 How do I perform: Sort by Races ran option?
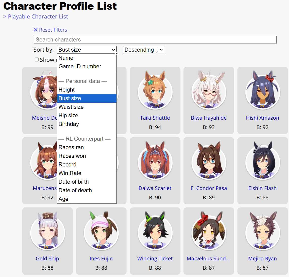pos(87,147)
